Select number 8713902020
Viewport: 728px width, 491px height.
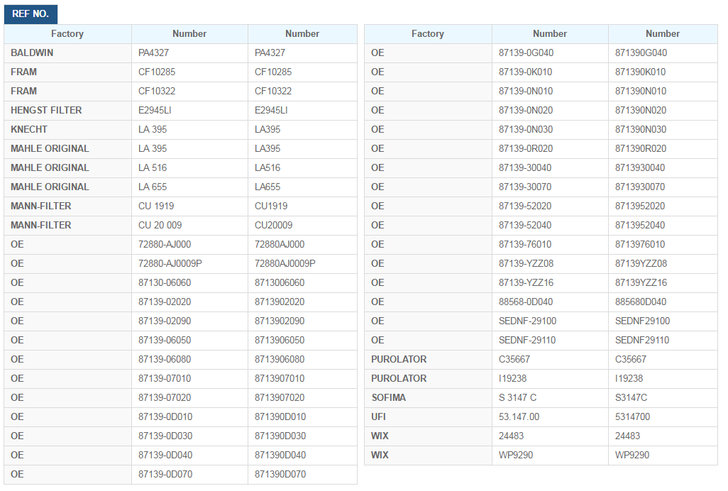tap(280, 302)
